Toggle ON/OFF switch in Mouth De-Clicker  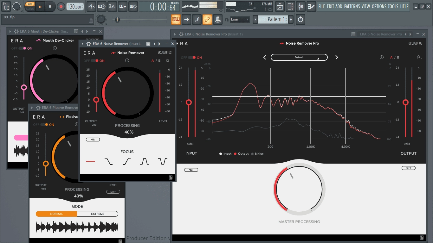[x=22, y=48]
